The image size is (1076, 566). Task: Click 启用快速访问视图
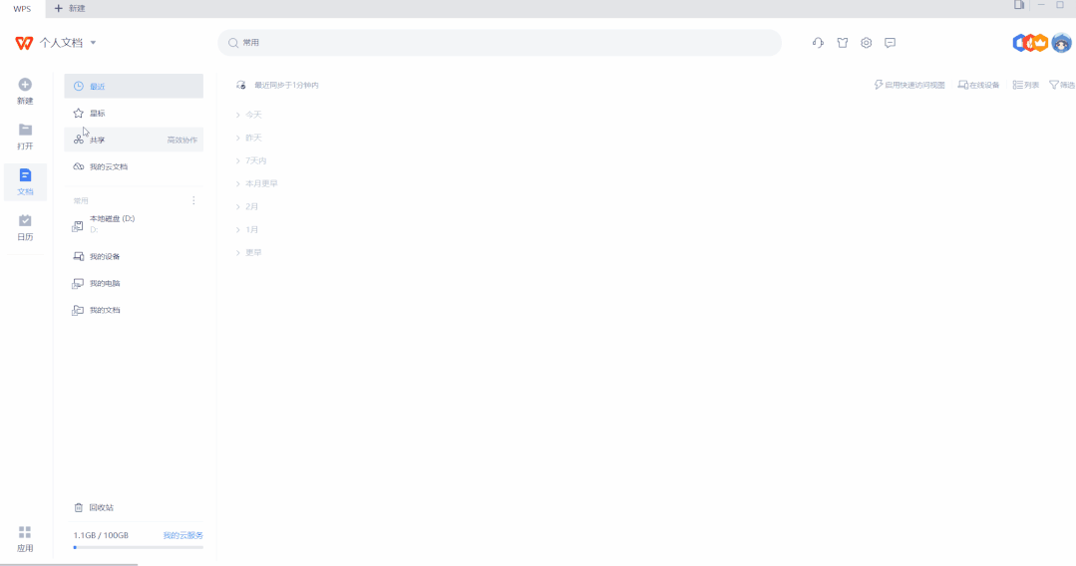pos(909,85)
